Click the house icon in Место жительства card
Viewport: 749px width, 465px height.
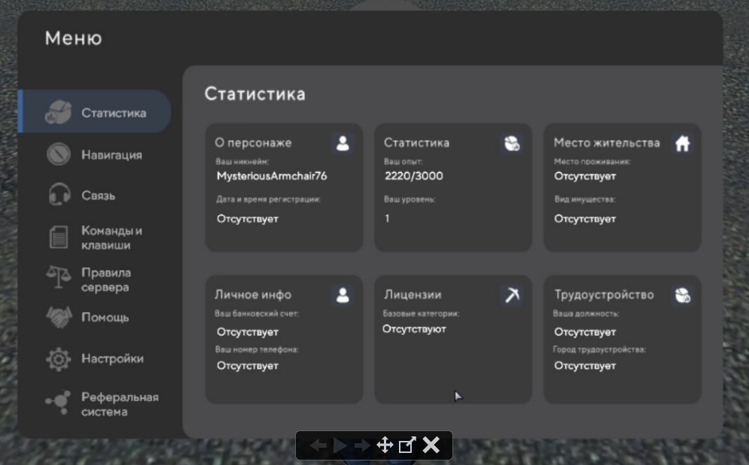click(683, 143)
